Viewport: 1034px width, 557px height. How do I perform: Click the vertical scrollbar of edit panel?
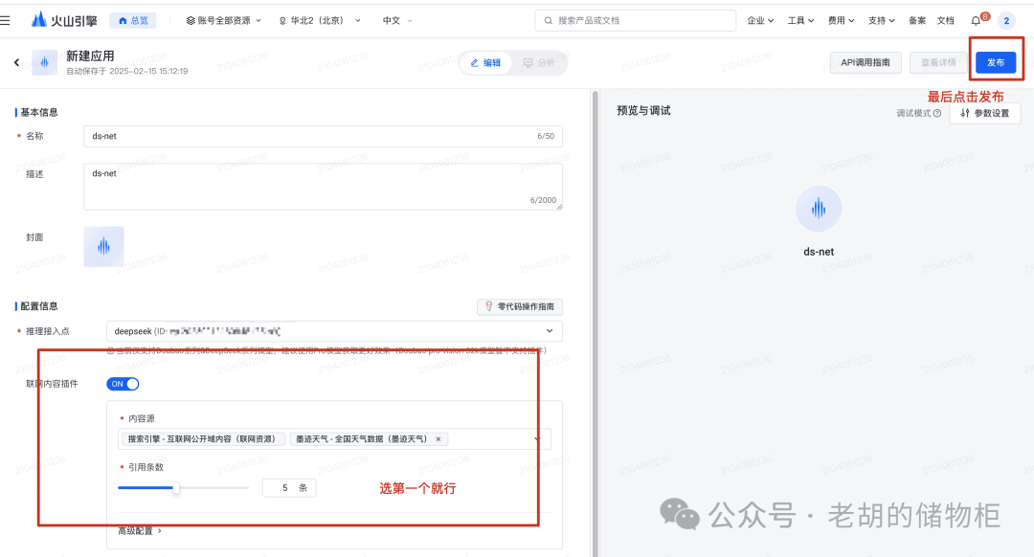[x=595, y=323]
